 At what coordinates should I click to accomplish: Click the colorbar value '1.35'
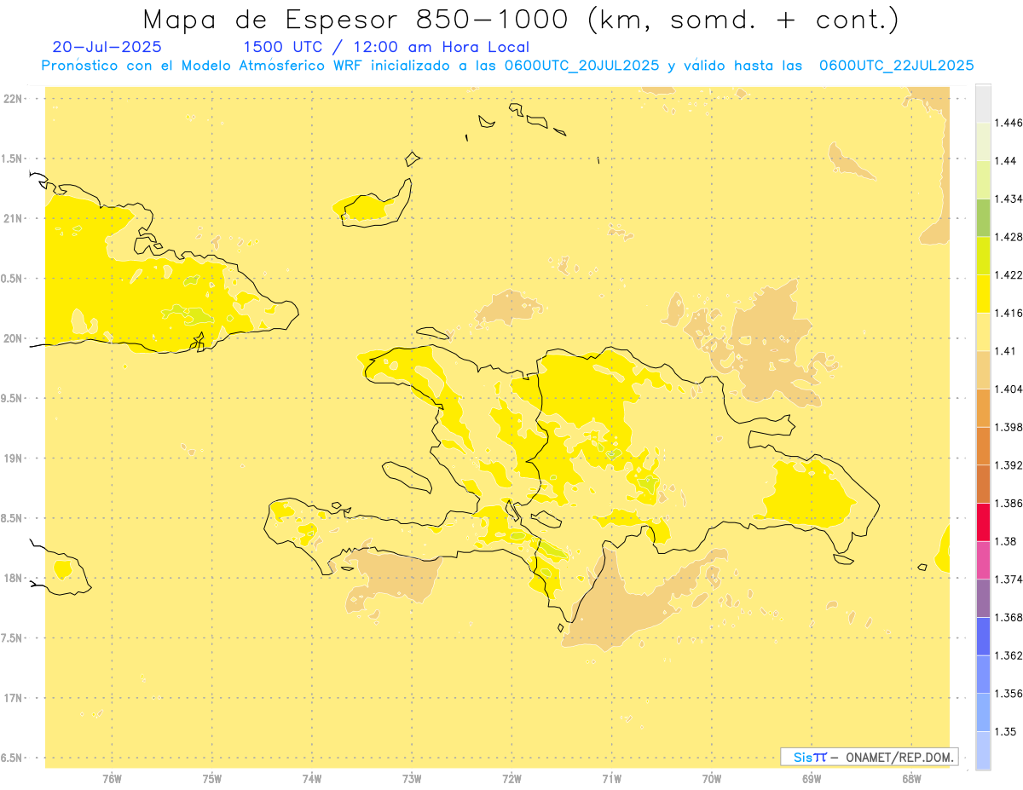coord(1005,731)
